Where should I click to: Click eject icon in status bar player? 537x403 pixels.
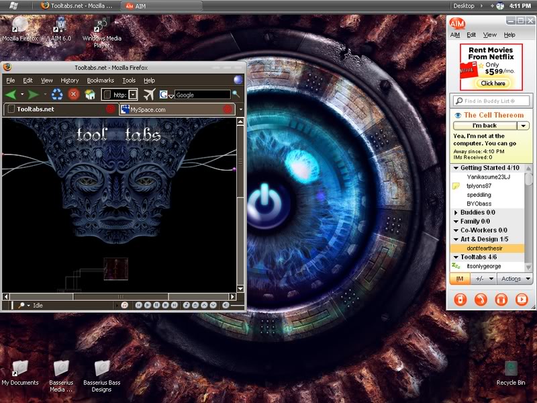[195, 305]
